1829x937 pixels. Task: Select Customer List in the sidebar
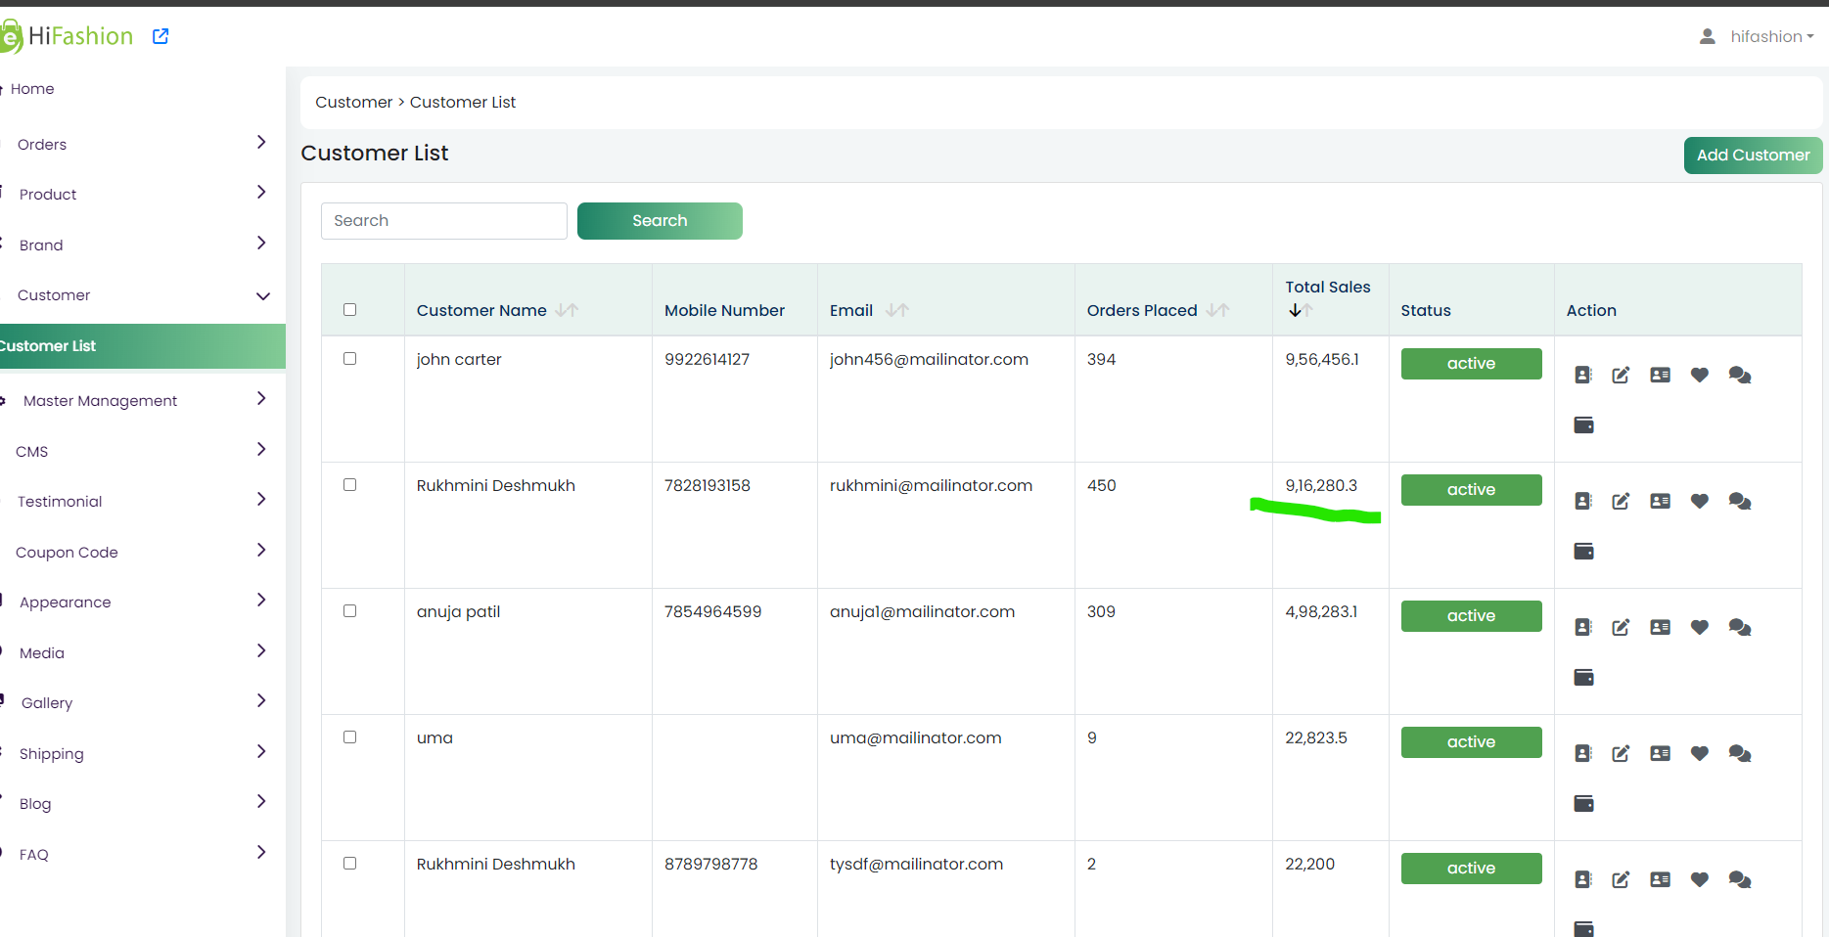[143, 346]
